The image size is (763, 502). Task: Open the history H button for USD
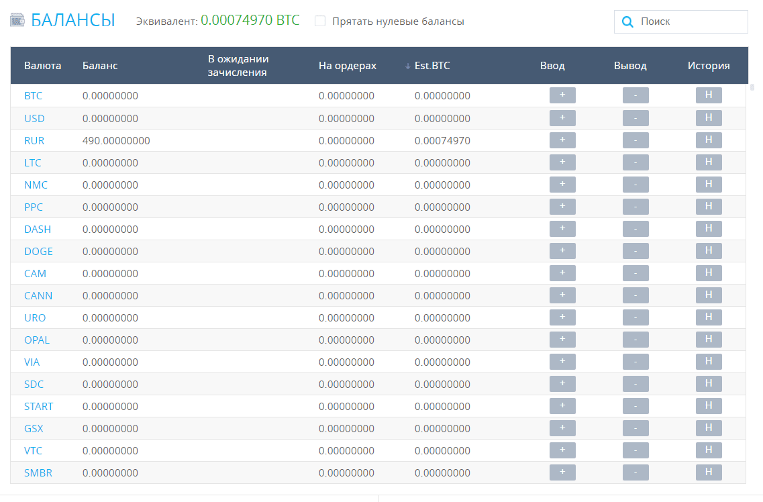(x=709, y=118)
